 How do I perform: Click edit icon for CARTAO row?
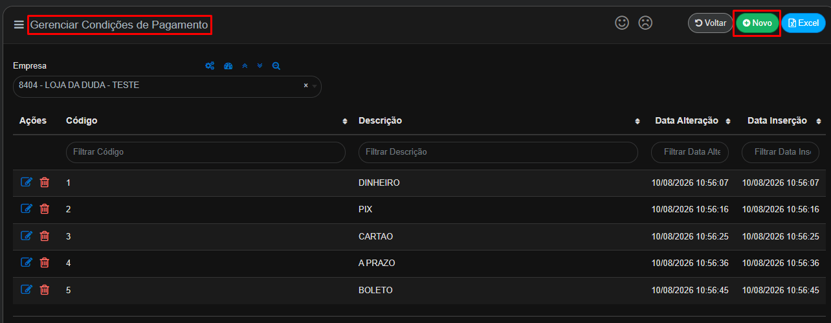27,236
